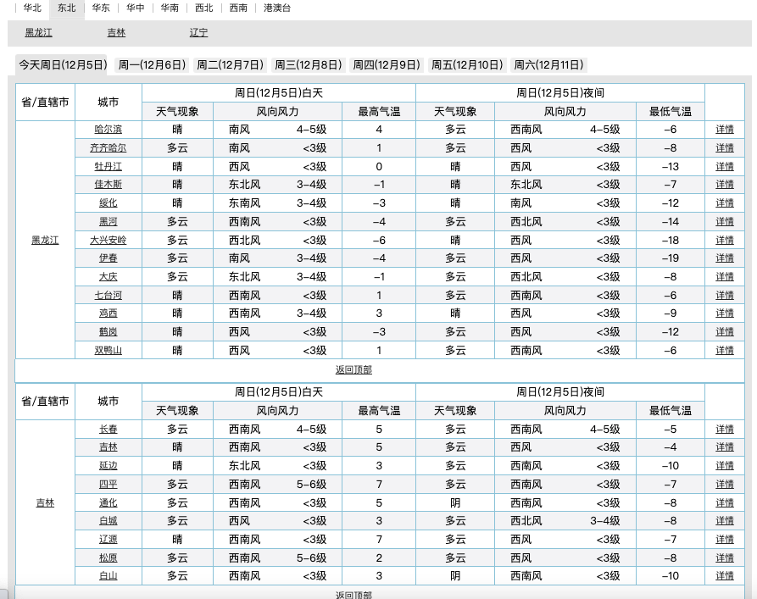Viewport: 757px width, 599px height.
Task: Click 返回顶部 below 黑龙江 table
Action: [353, 369]
